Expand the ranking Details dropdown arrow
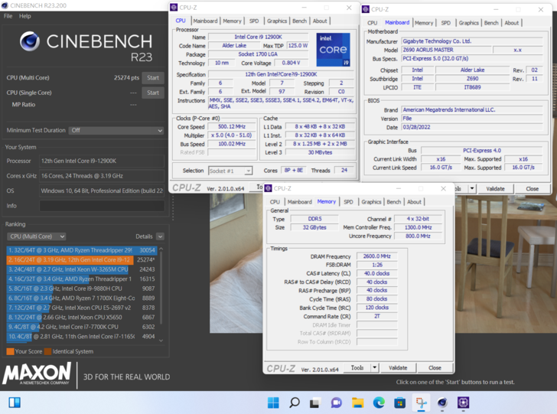The height and width of the screenshot is (414, 557). coord(160,236)
